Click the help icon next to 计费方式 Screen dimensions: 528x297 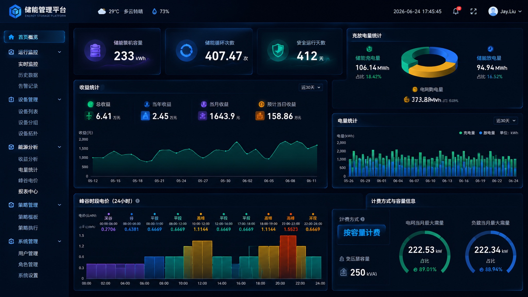click(x=362, y=219)
